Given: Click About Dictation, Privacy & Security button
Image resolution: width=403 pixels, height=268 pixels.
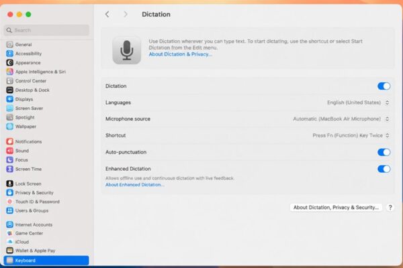Looking at the screenshot, I should [336, 208].
